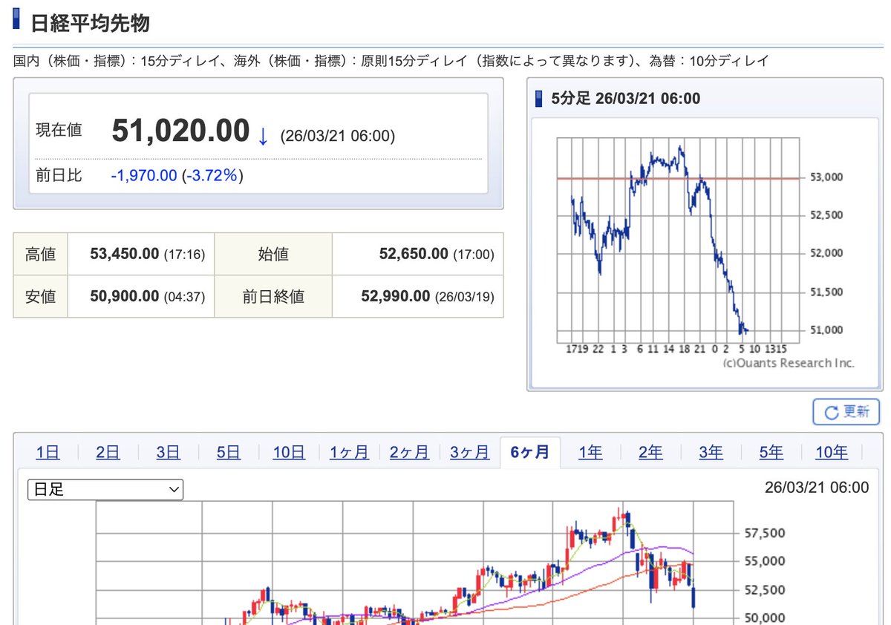Image resolution: width=891 pixels, height=625 pixels.
Task: Show the 10年 chart range
Action: click(x=832, y=452)
